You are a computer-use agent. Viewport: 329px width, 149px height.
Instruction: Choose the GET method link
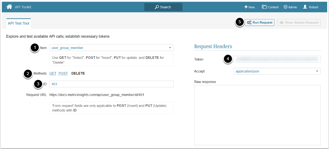coord(53,73)
